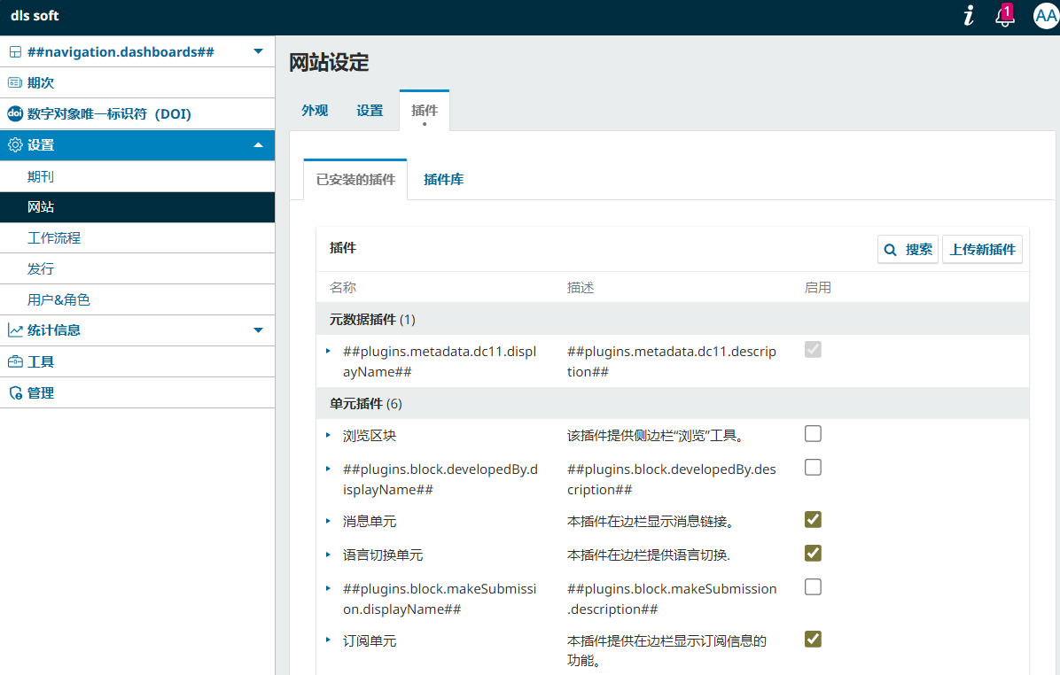Click the 名称 column header
The height and width of the screenshot is (675, 1060).
(343, 288)
